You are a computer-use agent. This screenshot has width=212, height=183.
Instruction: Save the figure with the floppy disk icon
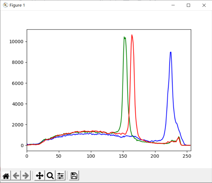tap(74, 176)
